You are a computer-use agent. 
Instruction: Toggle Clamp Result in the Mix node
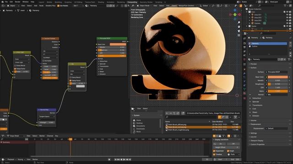(x=71, y=77)
